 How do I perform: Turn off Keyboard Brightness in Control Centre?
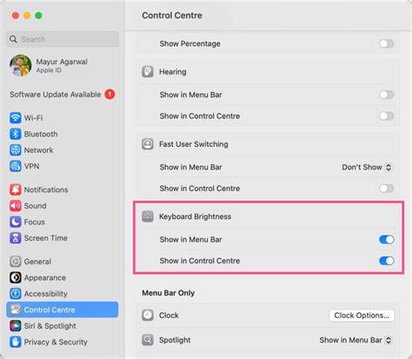pyautogui.click(x=387, y=261)
